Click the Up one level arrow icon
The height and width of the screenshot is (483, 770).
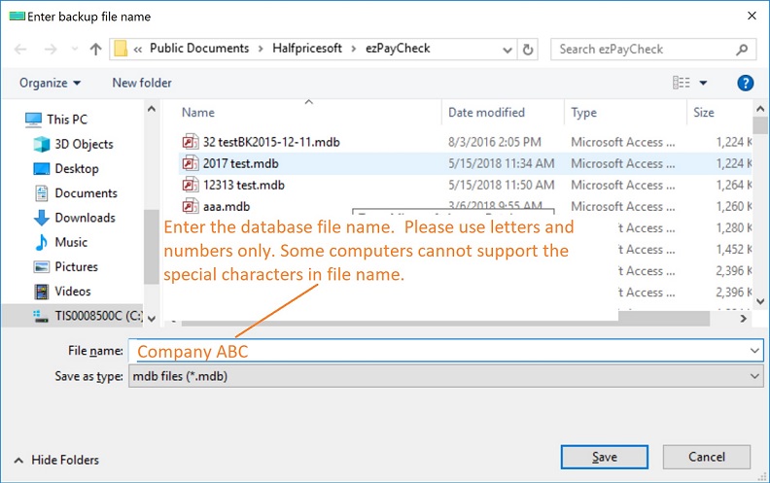coord(95,49)
